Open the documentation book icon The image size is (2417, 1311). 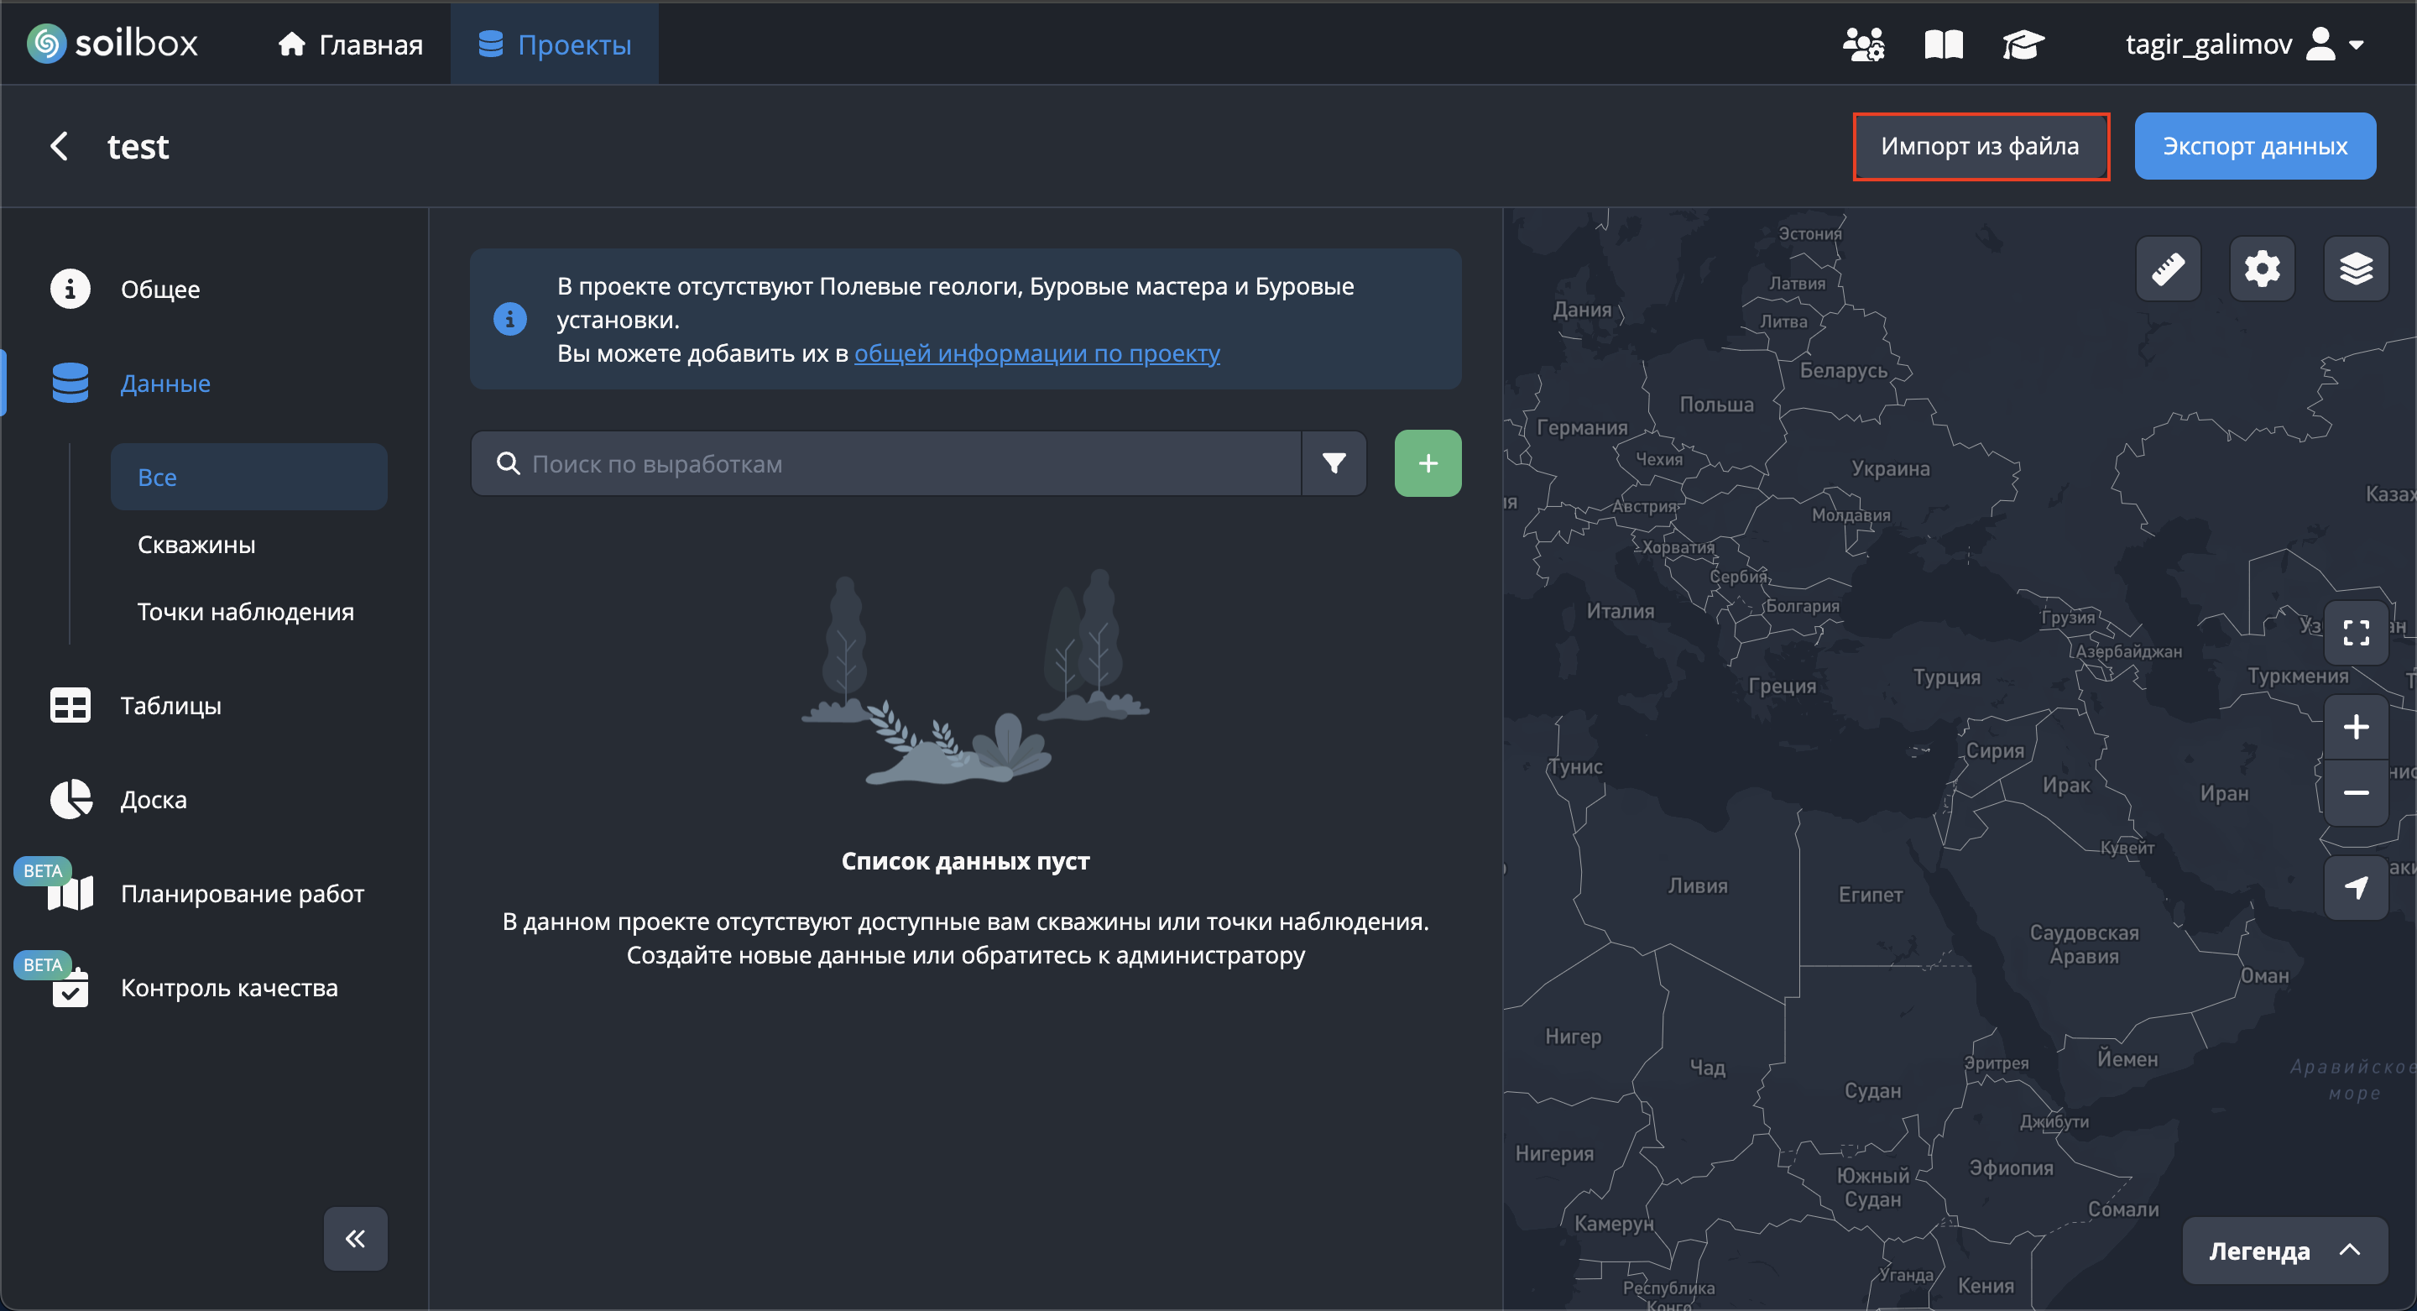(1943, 44)
